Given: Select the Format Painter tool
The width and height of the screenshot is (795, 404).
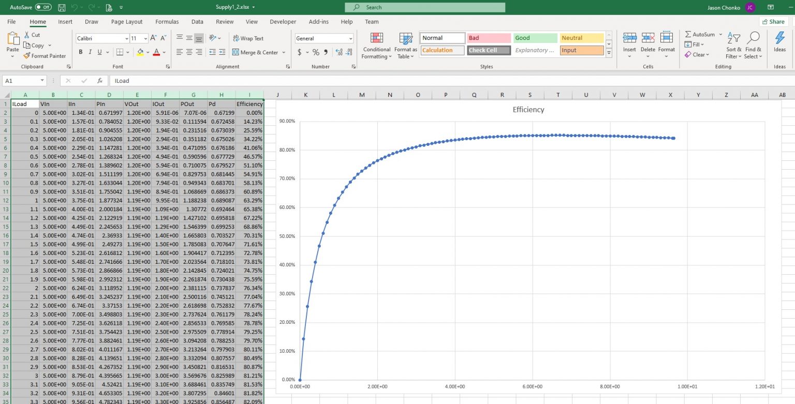Looking at the screenshot, I should click(x=45, y=56).
